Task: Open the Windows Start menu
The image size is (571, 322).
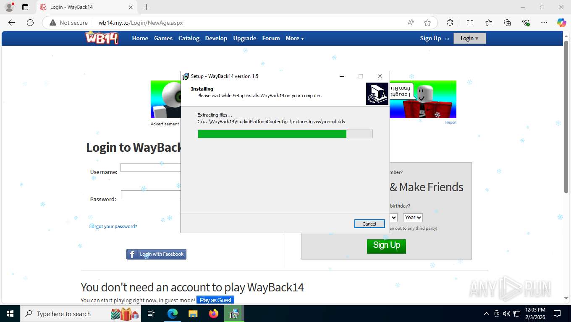Action: (x=10, y=314)
